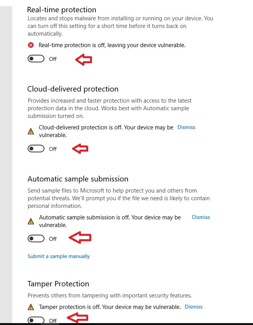Click the warning triangle beside Tamper protection message

[x=31, y=307]
